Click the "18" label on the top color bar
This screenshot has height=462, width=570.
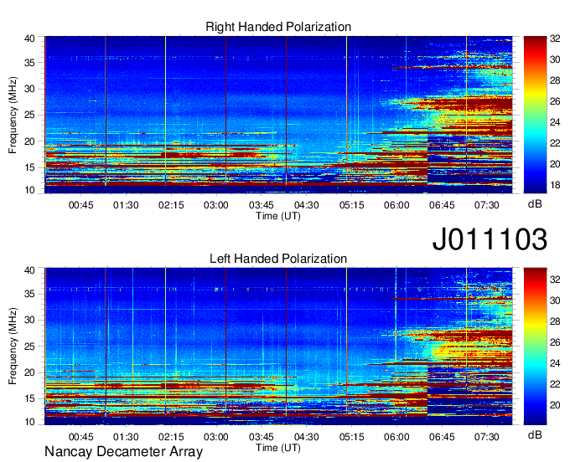click(x=555, y=186)
